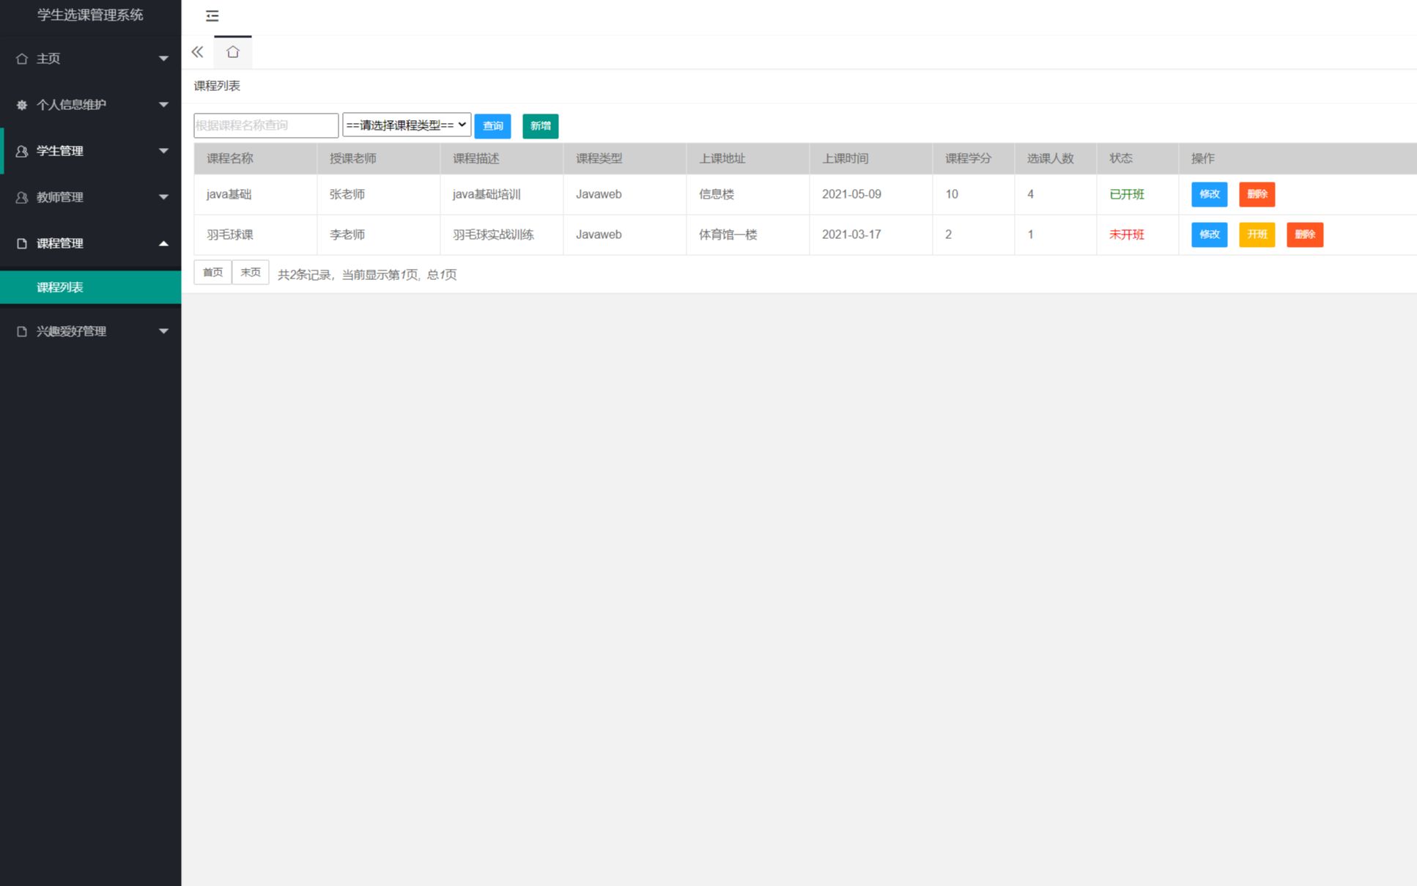Click the yellow 开班 button for 羽毛球课
Image resolution: width=1417 pixels, height=886 pixels.
coord(1257,235)
